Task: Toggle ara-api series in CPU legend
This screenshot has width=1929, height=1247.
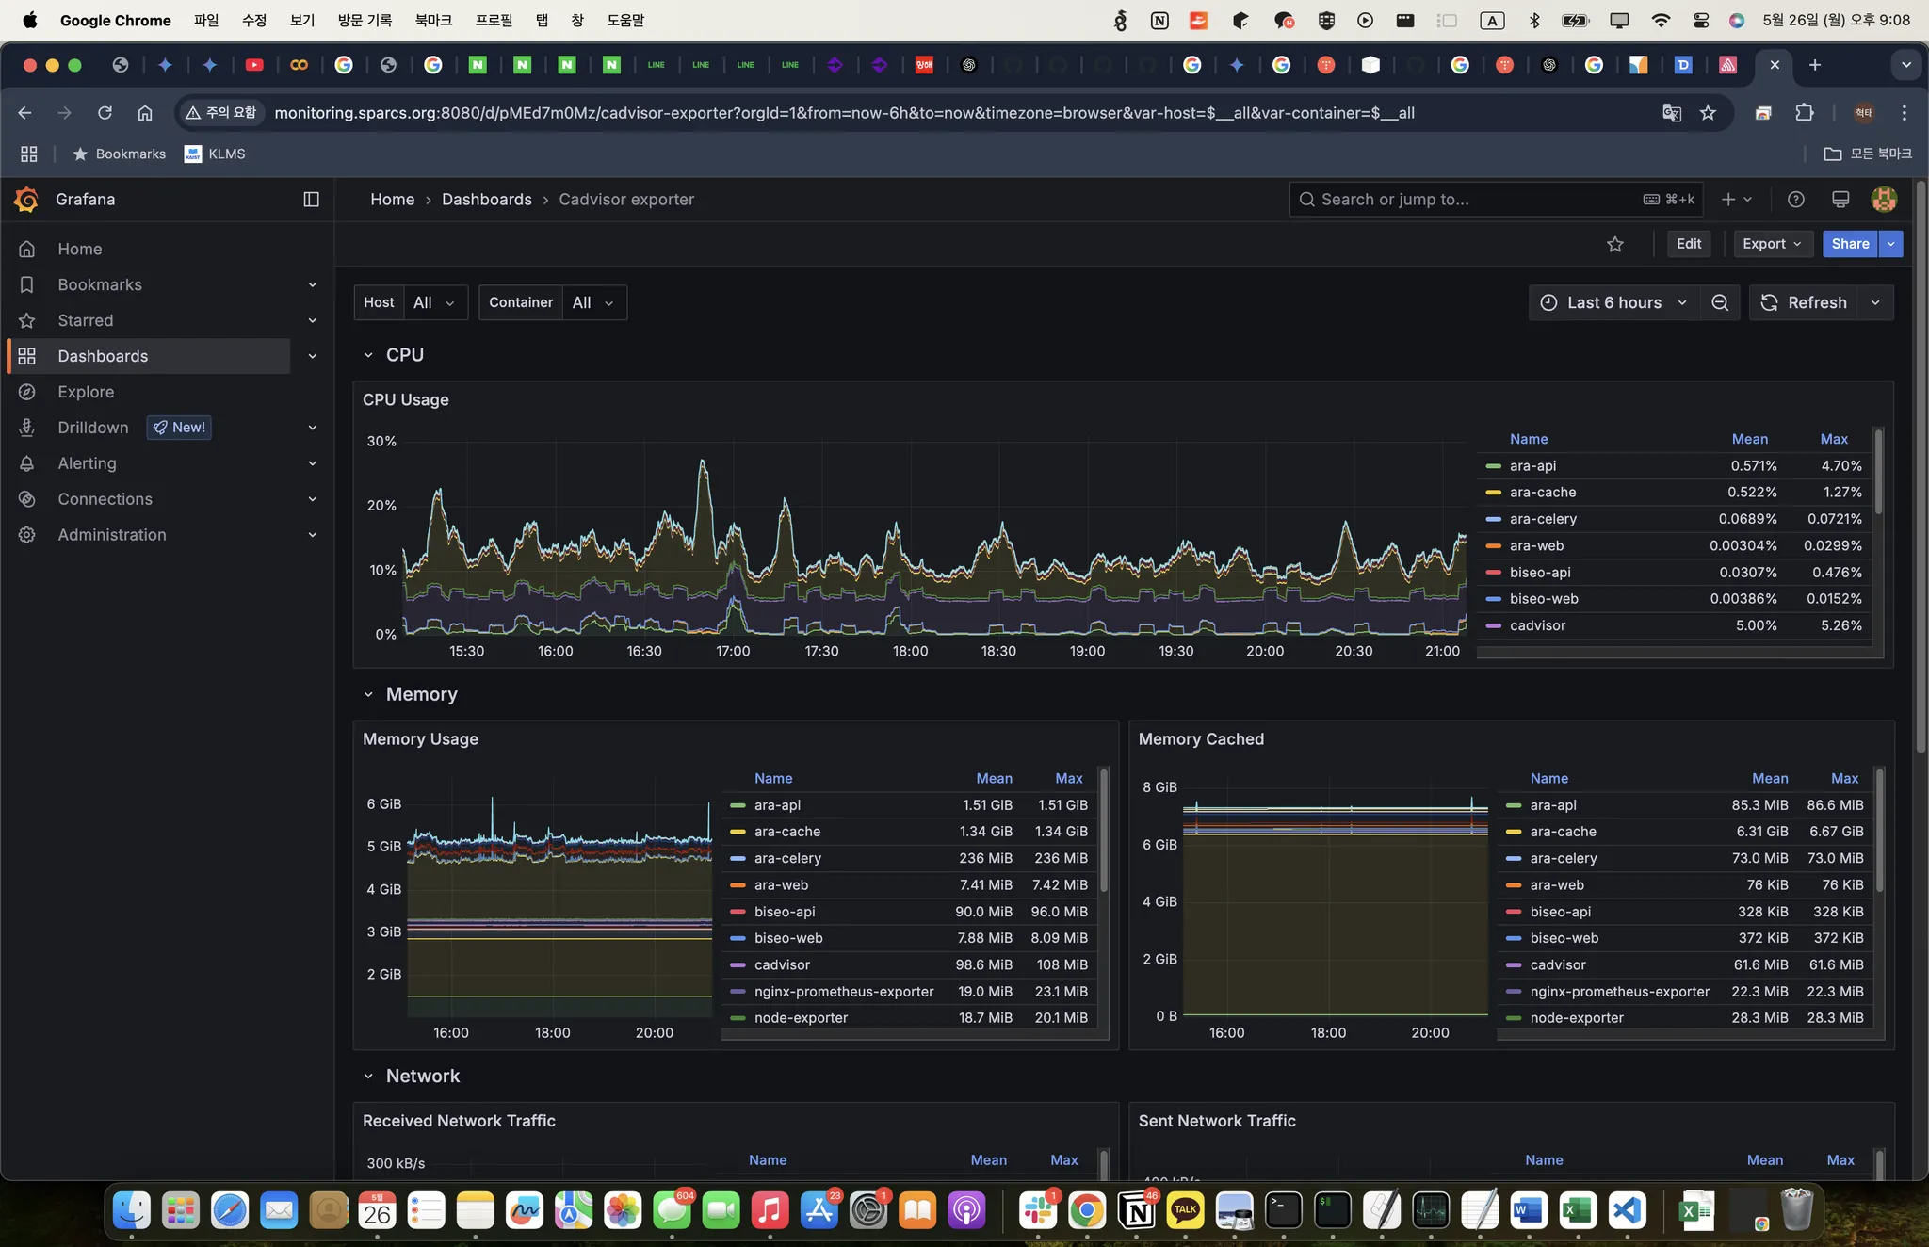Action: tap(1532, 465)
